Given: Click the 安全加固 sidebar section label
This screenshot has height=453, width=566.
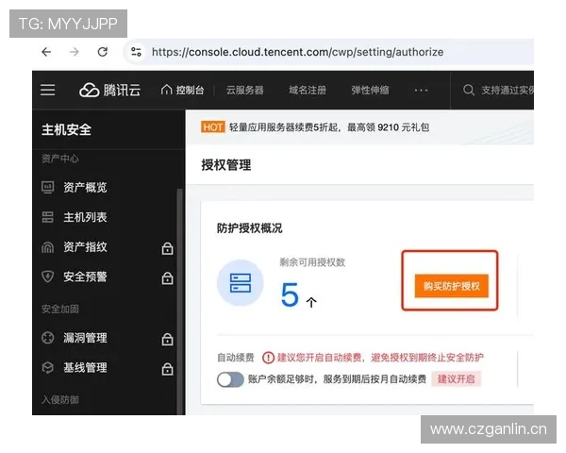Looking at the screenshot, I should click(60, 309).
